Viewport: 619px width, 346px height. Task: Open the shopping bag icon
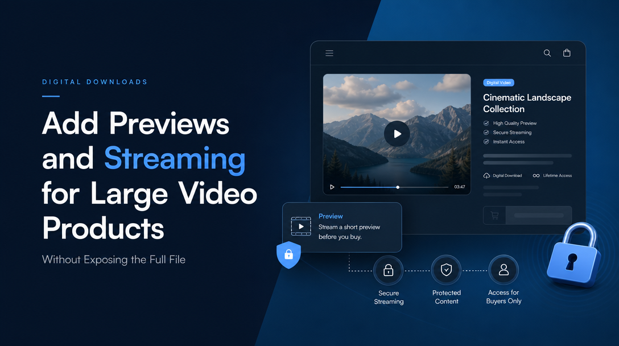pos(567,53)
